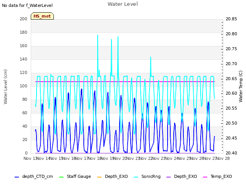The width and height of the screenshot is (246, 184).
Task: Click the 100 left axis tick label
Action: [23, 86]
